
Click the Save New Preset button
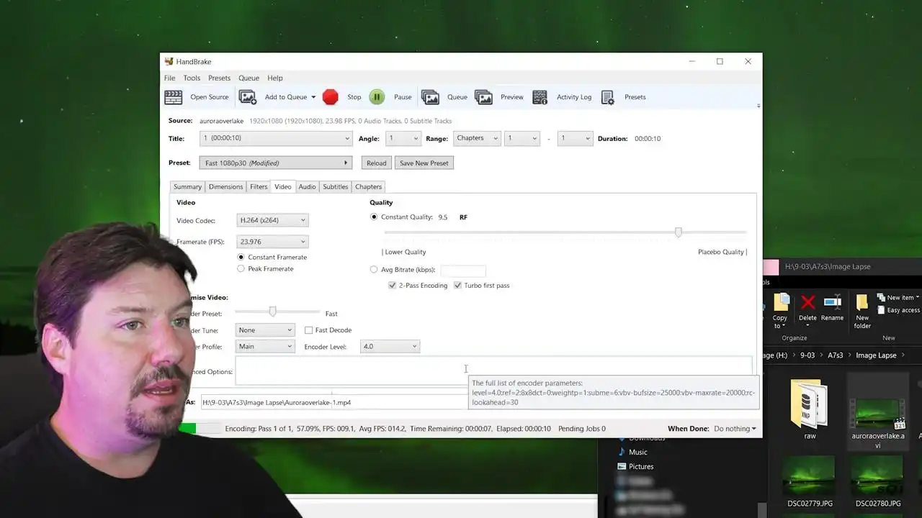click(x=424, y=163)
